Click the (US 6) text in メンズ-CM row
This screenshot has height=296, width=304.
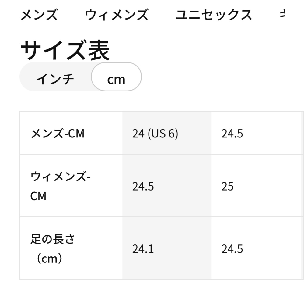coord(162,134)
